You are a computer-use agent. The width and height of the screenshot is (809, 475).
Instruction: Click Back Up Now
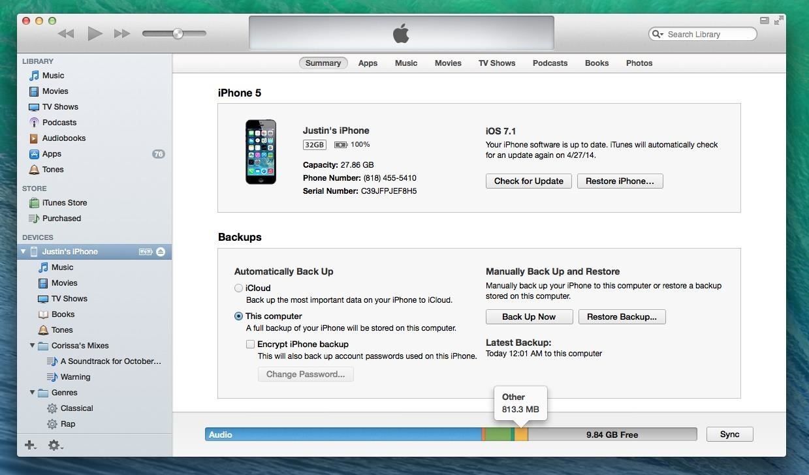click(x=529, y=316)
